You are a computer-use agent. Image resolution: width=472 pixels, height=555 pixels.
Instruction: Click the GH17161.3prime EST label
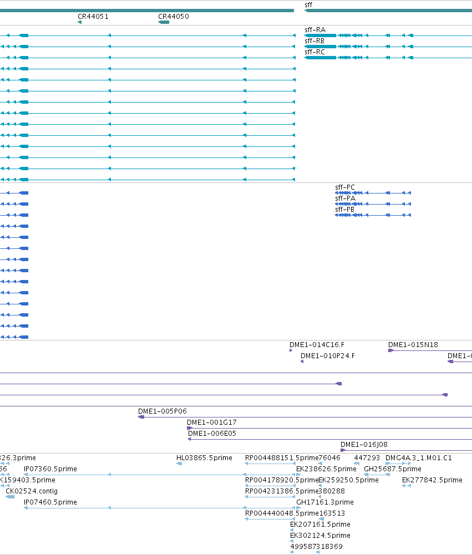(324, 502)
